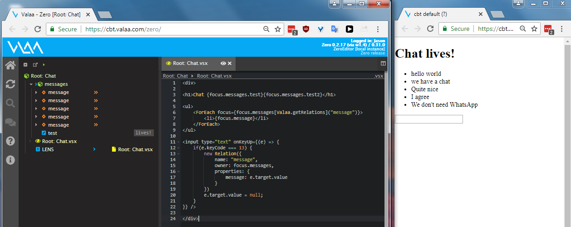The height and width of the screenshot is (227, 571).
Task: Fold code at line 12 arrow
Action: 179,148
